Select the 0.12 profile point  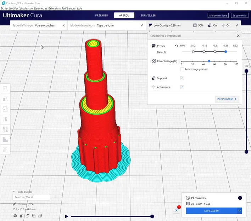coord(193,52)
